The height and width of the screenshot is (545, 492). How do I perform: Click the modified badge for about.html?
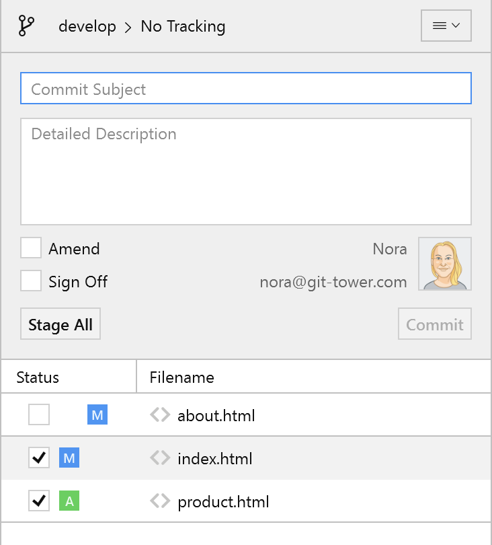(x=97, y=415)
